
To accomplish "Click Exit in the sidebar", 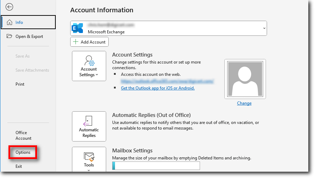I will (19, 166).
